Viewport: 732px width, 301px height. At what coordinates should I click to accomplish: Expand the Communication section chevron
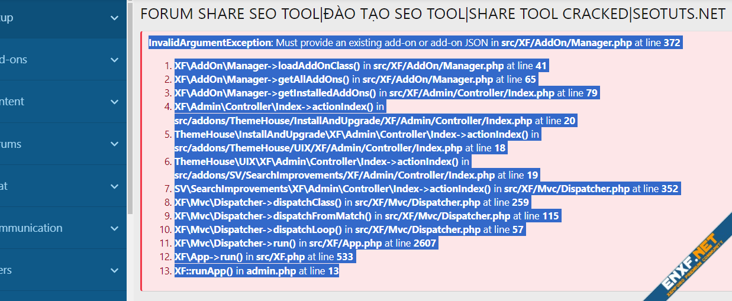(114, 228)
